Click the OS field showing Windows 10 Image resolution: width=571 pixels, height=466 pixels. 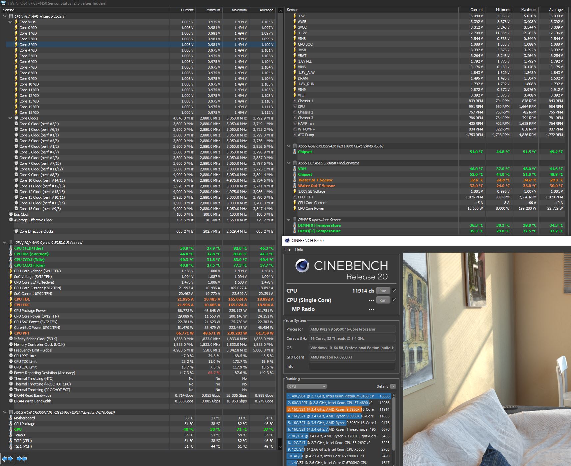(x=352, y=348)
